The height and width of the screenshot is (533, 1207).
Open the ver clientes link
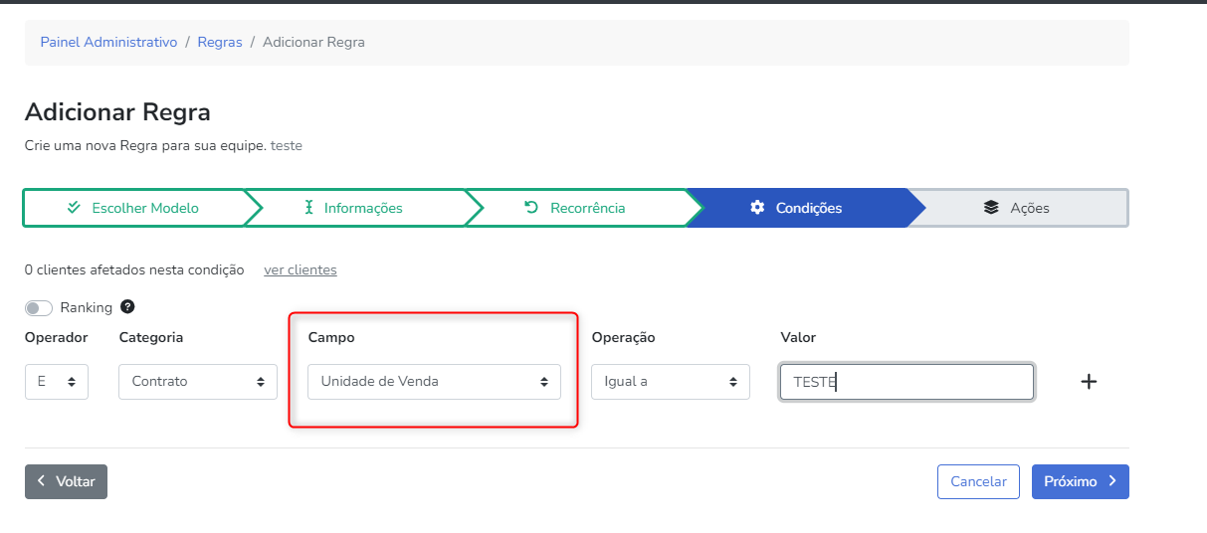300,269
